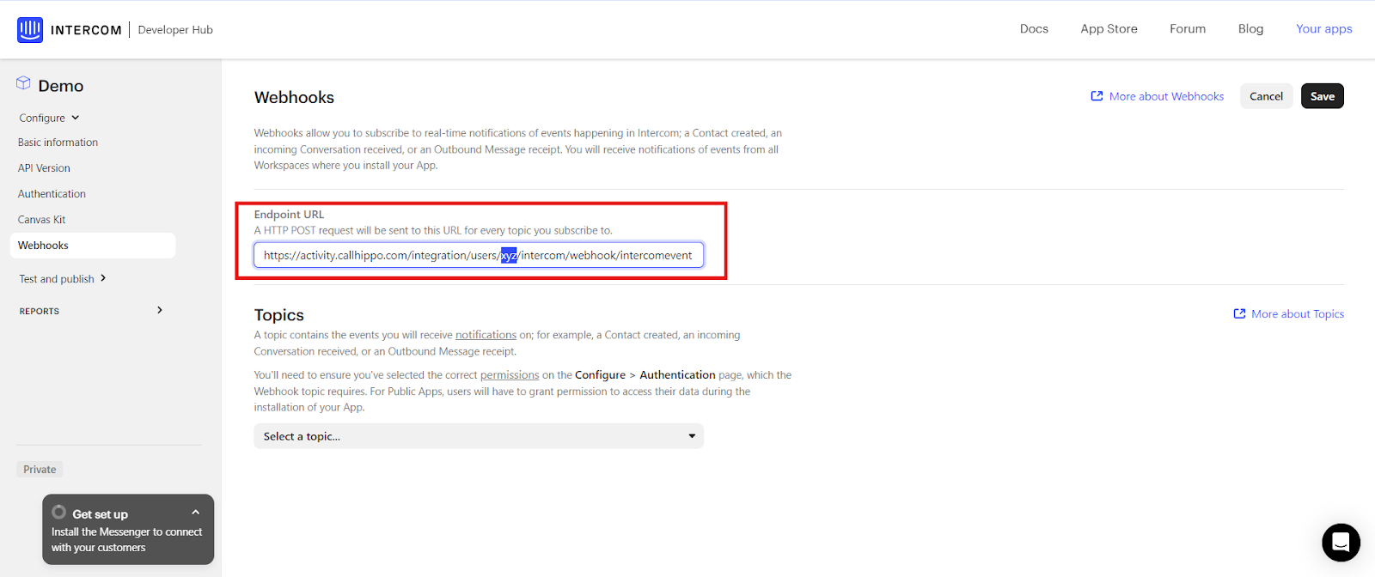Screen dimensions: 1375x577
Task: Open the Select a topic dropdown
Action: click(479, 436)
